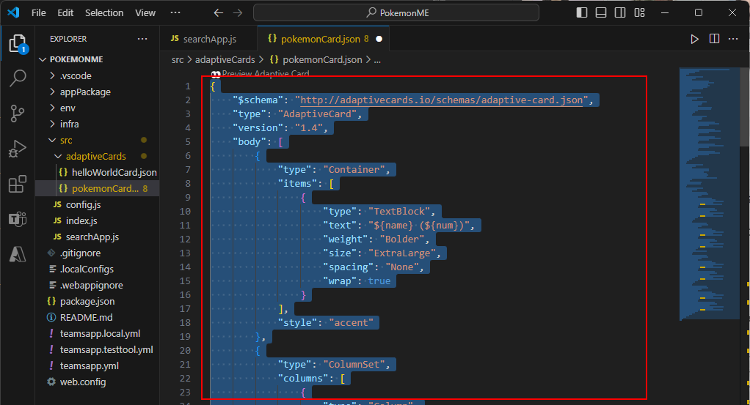
Task: Open the Azure view in activity bar
Action: [x=18, y=254]
